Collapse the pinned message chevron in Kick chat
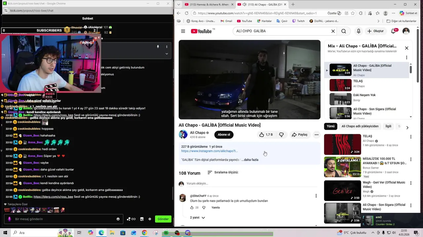423x237 pixels. pos(167,54)
